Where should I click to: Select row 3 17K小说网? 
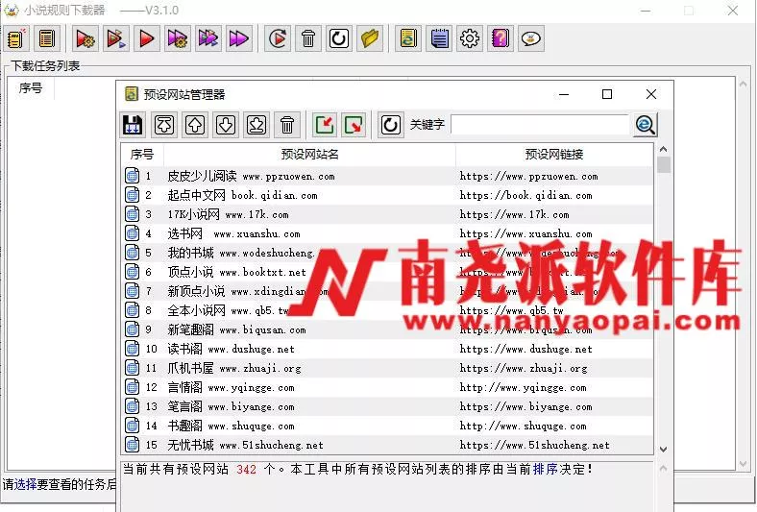pos(387,214)
